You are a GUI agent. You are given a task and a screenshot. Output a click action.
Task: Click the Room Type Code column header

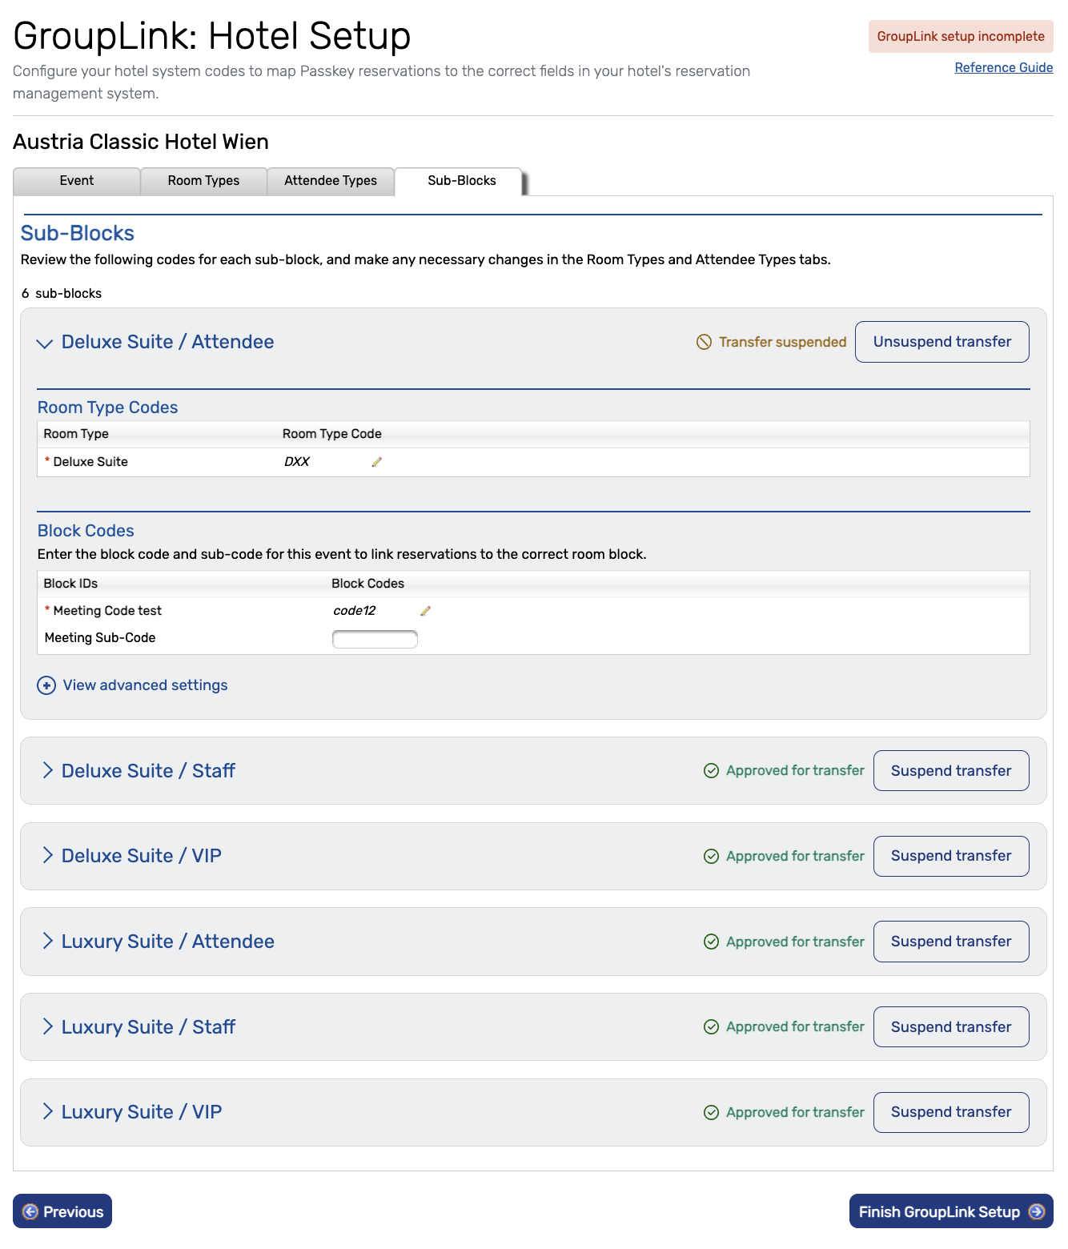331,434
